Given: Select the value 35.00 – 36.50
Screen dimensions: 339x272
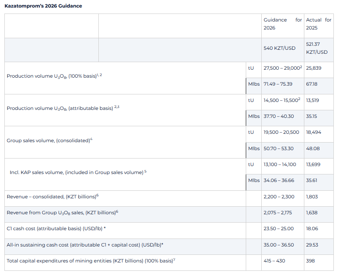Looking at the screenshot, I should [x=279, y=245].
